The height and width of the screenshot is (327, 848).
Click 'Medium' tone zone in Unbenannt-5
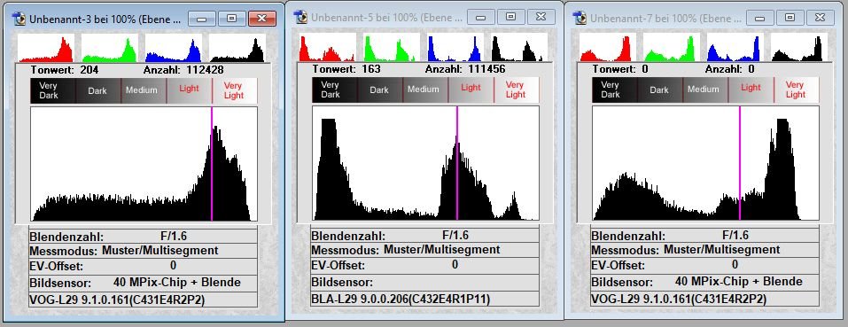tap(425, 90)
